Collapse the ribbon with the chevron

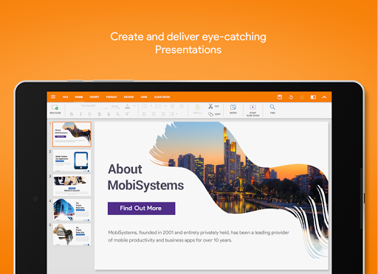(x=324, y=97)
